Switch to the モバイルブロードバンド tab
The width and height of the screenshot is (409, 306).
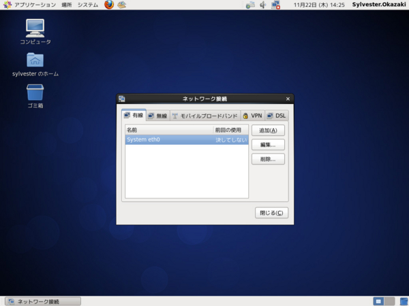[x=205, y=116]
